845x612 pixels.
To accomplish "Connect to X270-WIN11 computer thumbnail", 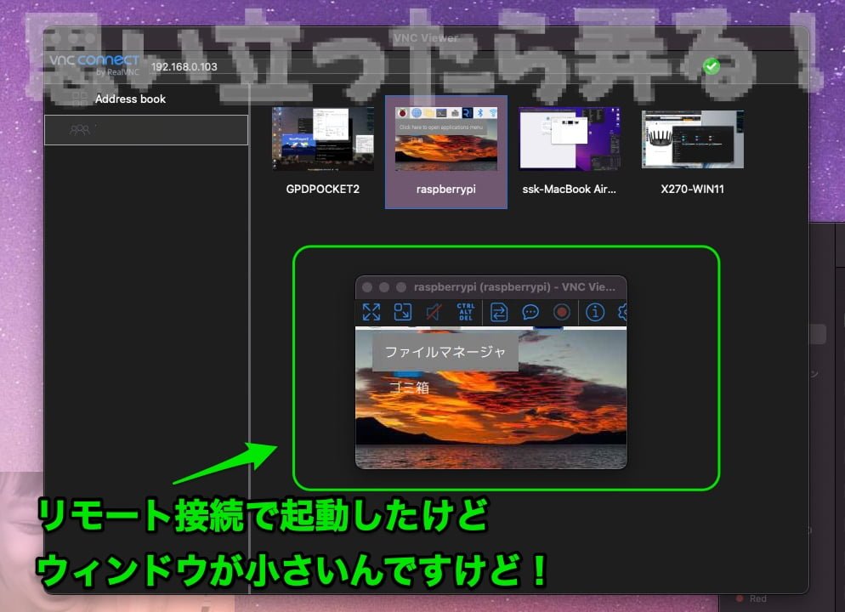I will (693, 139).
